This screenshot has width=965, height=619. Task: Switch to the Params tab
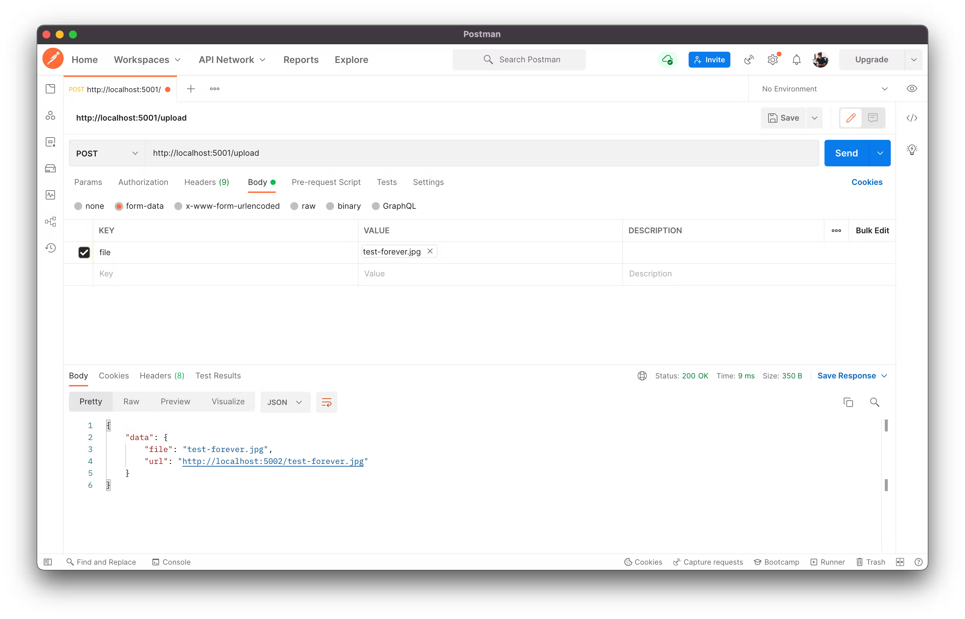tap(88, 182)
